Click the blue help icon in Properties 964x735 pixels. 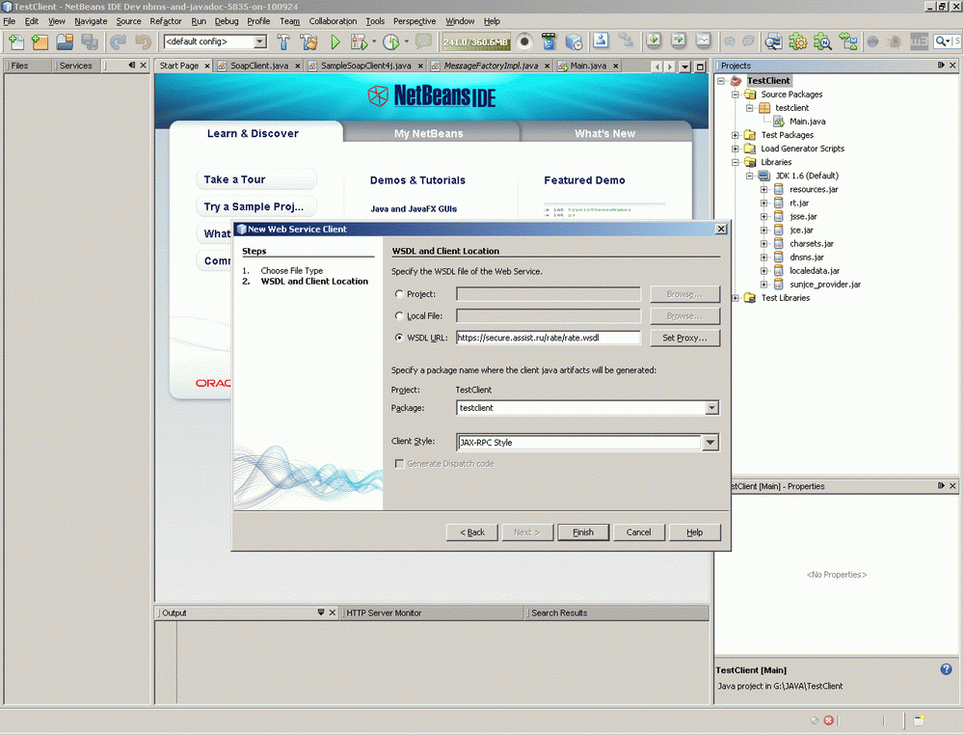pyautogui.click(x=947, y=669)
